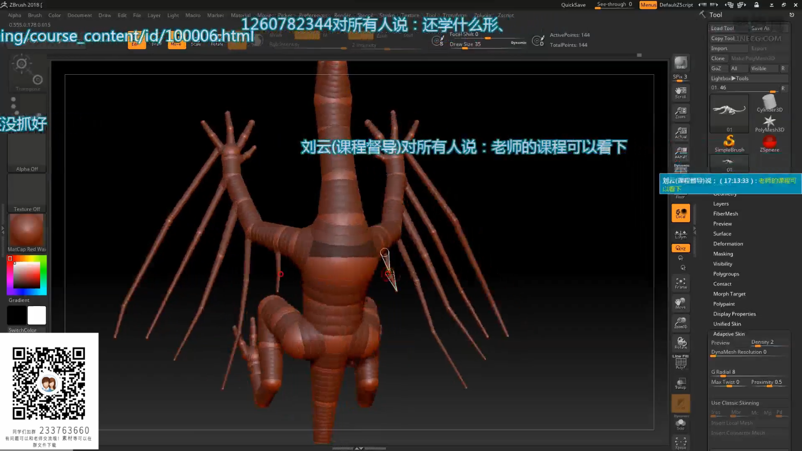Select the ZSphere tool

coord(769,144)
